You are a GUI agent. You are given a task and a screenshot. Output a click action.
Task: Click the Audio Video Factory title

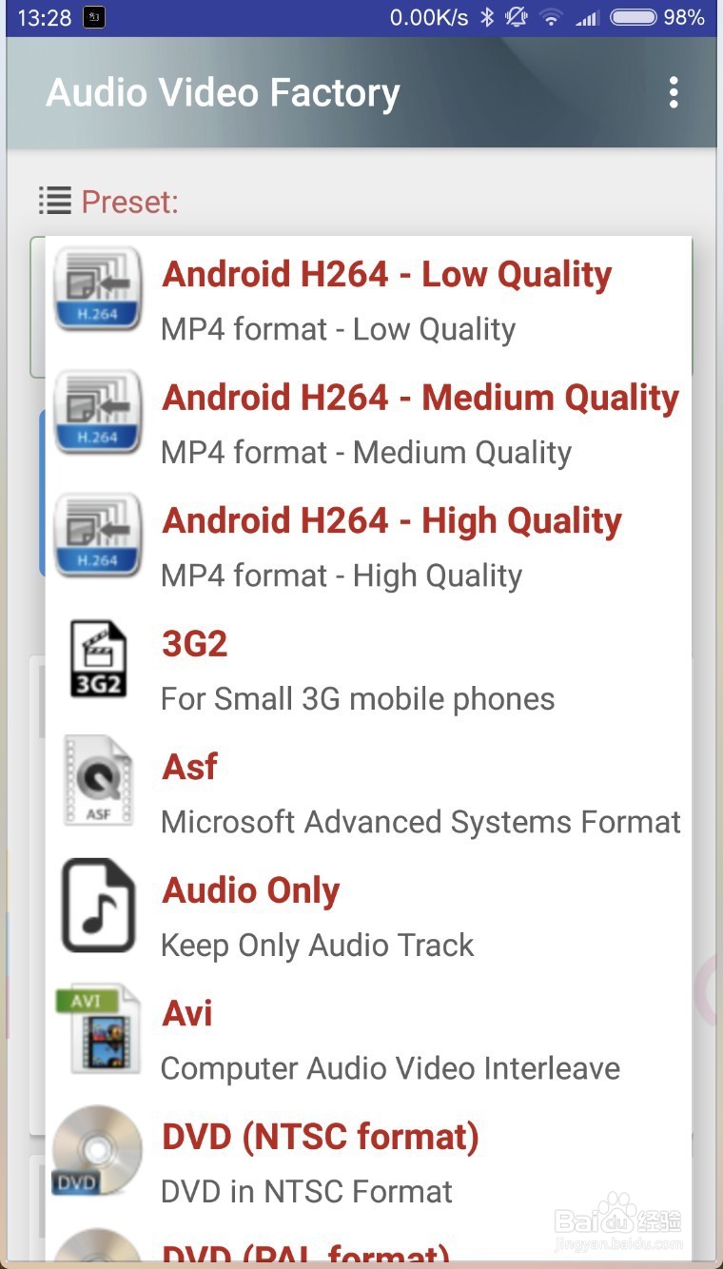click(223, 93)
